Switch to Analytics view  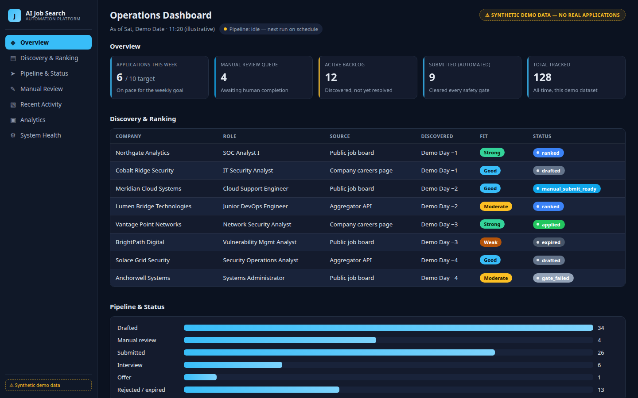48,120
